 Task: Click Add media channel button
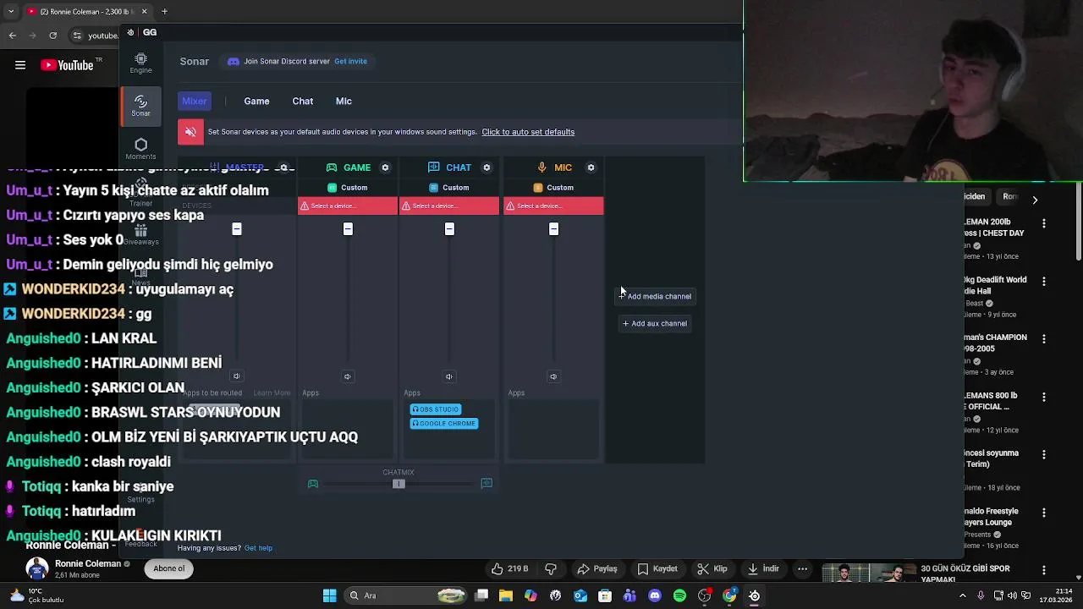(655, 296)
